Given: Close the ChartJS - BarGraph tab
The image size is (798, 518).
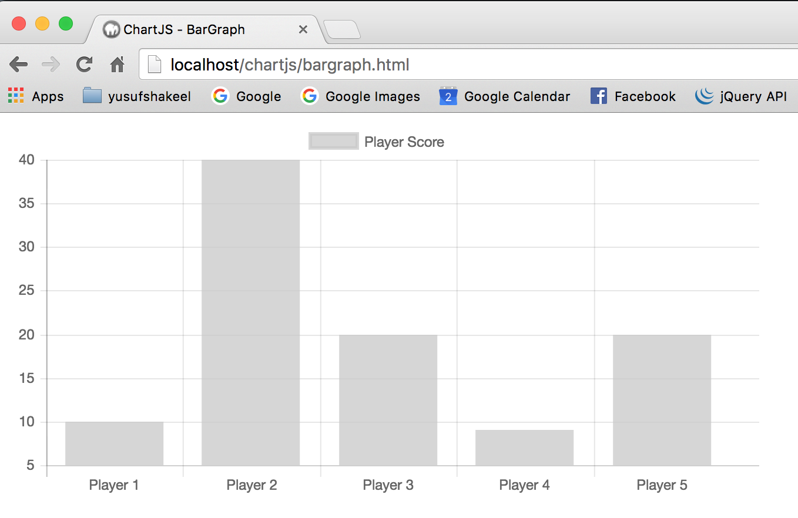Looking at the screenshot, I should tap(303, 29).
